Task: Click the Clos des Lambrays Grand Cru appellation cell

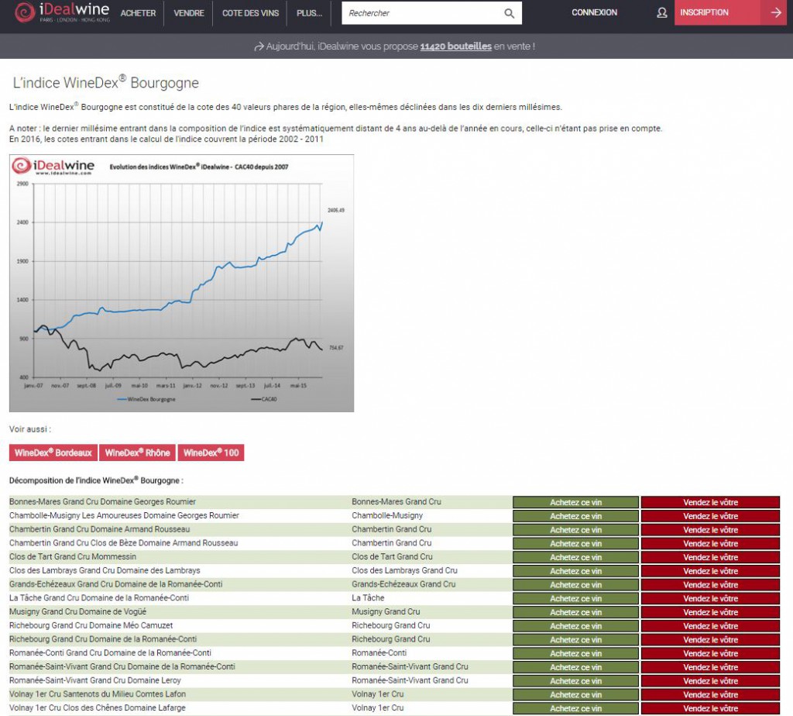Action: pyautogui.click(x=404, y=570)
